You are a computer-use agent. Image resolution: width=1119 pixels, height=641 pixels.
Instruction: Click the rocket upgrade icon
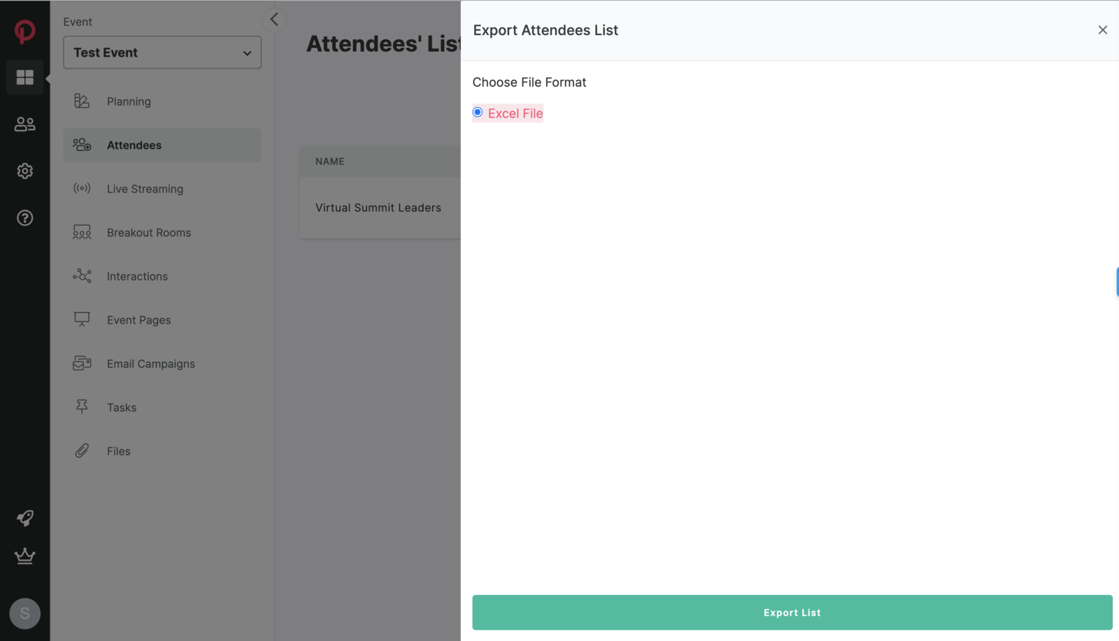click(24, 518)
